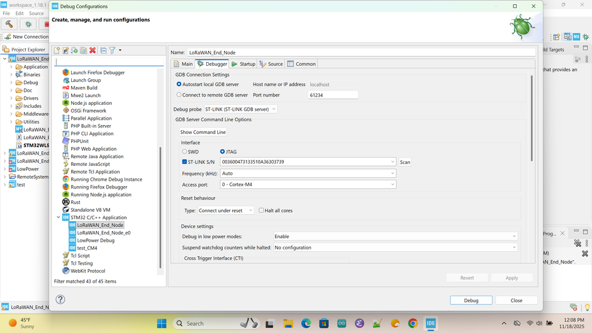
Task: Collapse all configurations in the list
Action: (104, 50)
